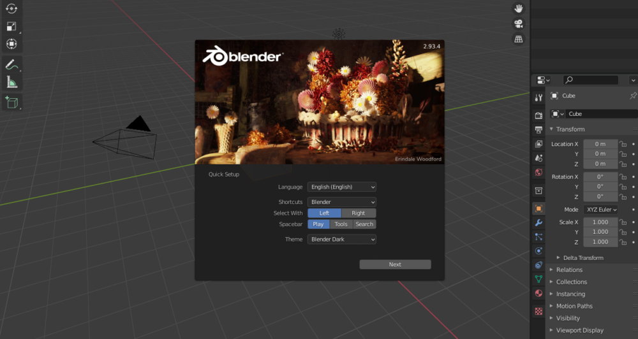Image resolution: width=638 pixels, height=339 pixels.
Task: Open the View Layer properties tab
Action: pyautogui.click(x=538, y=144)
